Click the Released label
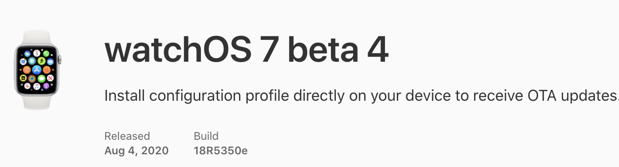The height and width of the screenshot is (167, 619). (127, 136)
